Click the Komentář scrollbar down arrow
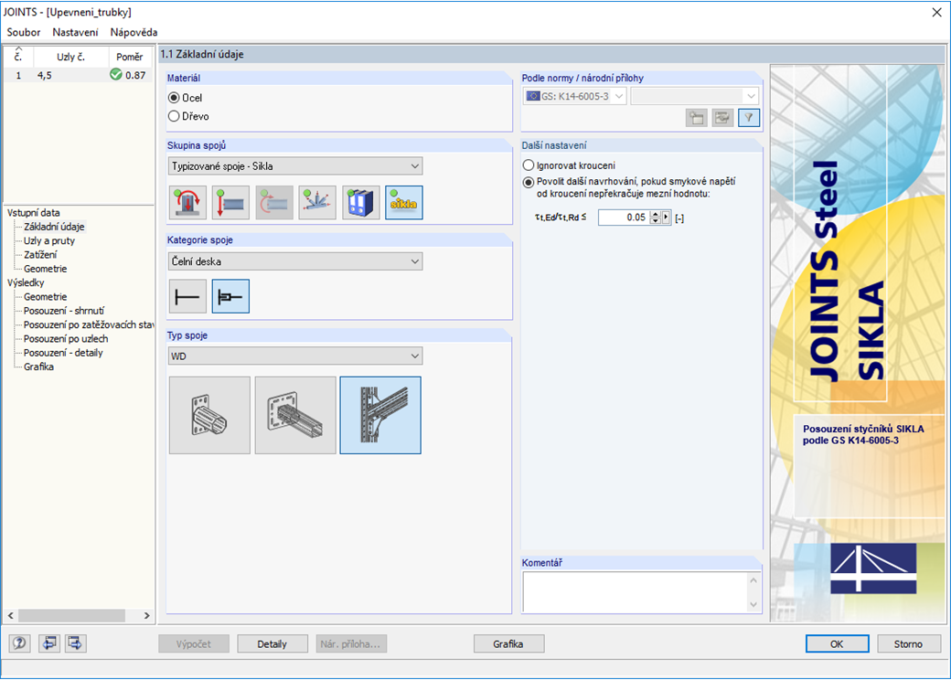Image resolution: width=951 pixels, height=680 pixels. (753, 604)
